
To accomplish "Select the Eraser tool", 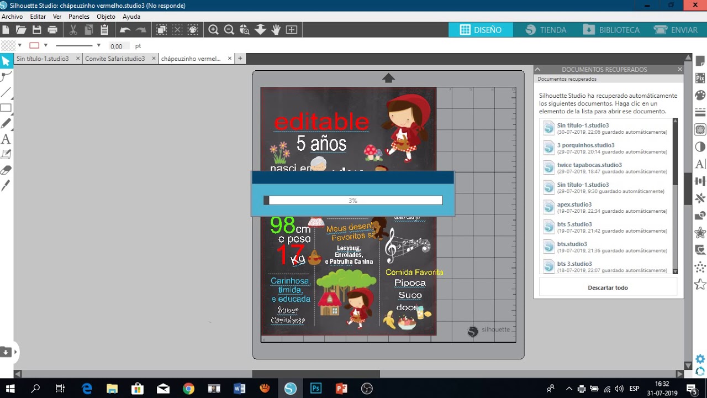I will click(6, 170).
